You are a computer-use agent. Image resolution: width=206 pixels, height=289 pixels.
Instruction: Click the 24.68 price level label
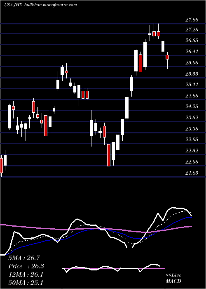click(192, 96)
